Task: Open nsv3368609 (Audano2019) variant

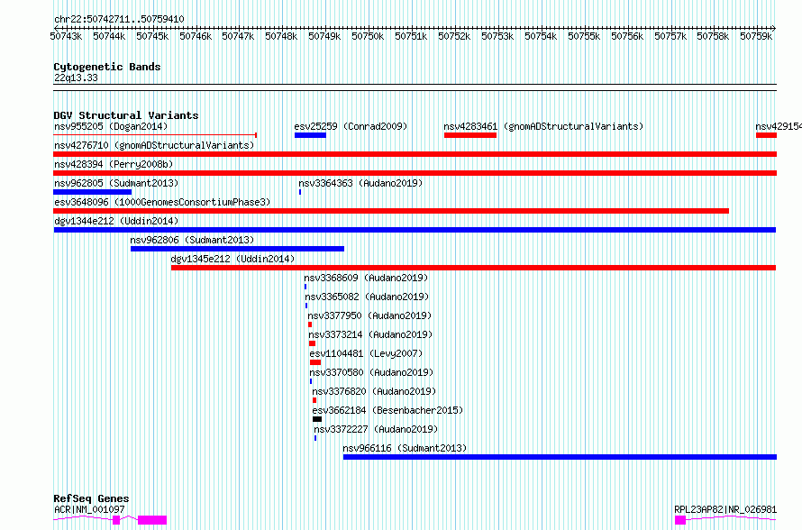Action: pyautogui.click(x=366, y=278)
